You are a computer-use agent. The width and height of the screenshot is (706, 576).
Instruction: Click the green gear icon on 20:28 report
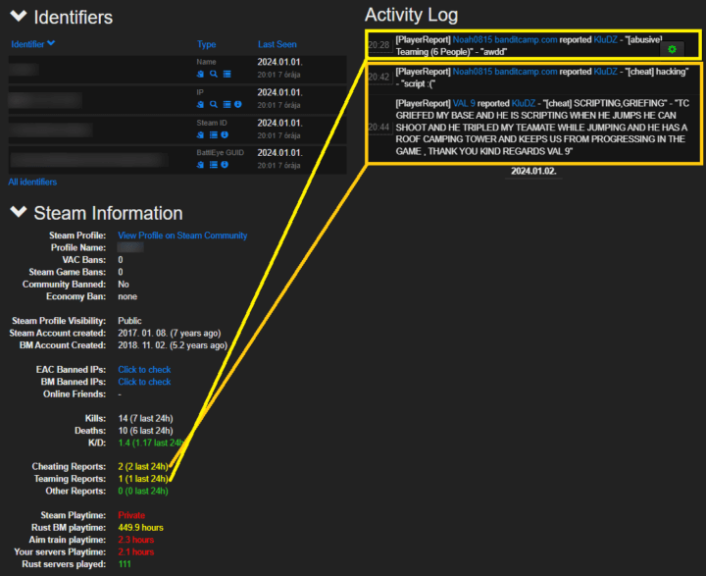(x=672, y=49)
